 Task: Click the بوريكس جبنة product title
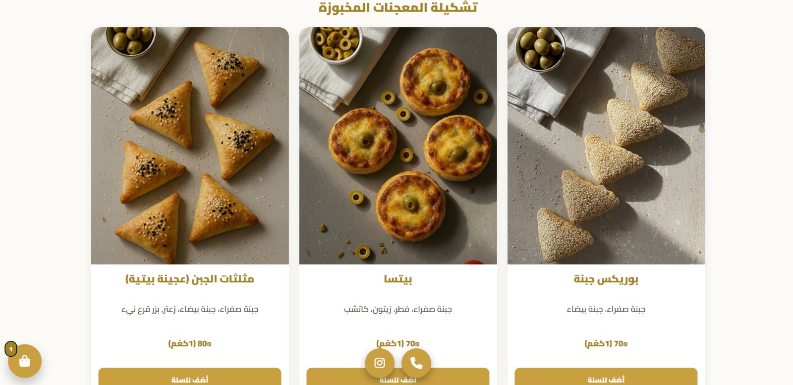606,279
